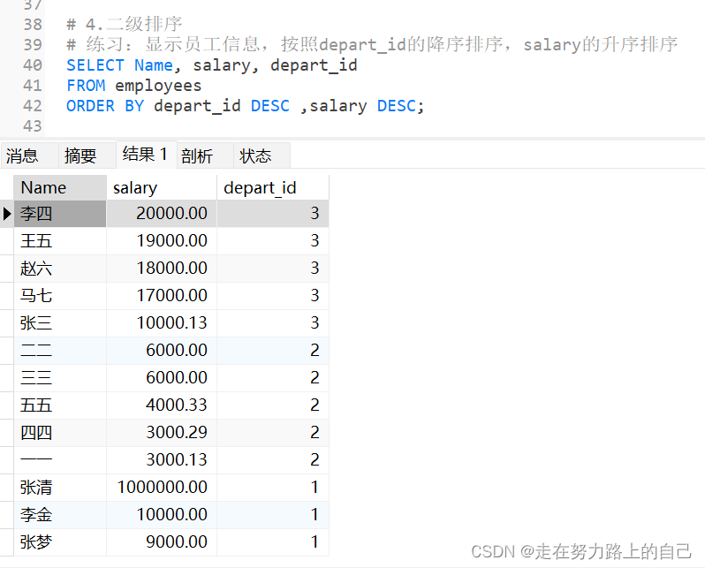Click the 19000.00 salary cell
705x568 pixels.
pyautogui.click(x=162, y=241)
